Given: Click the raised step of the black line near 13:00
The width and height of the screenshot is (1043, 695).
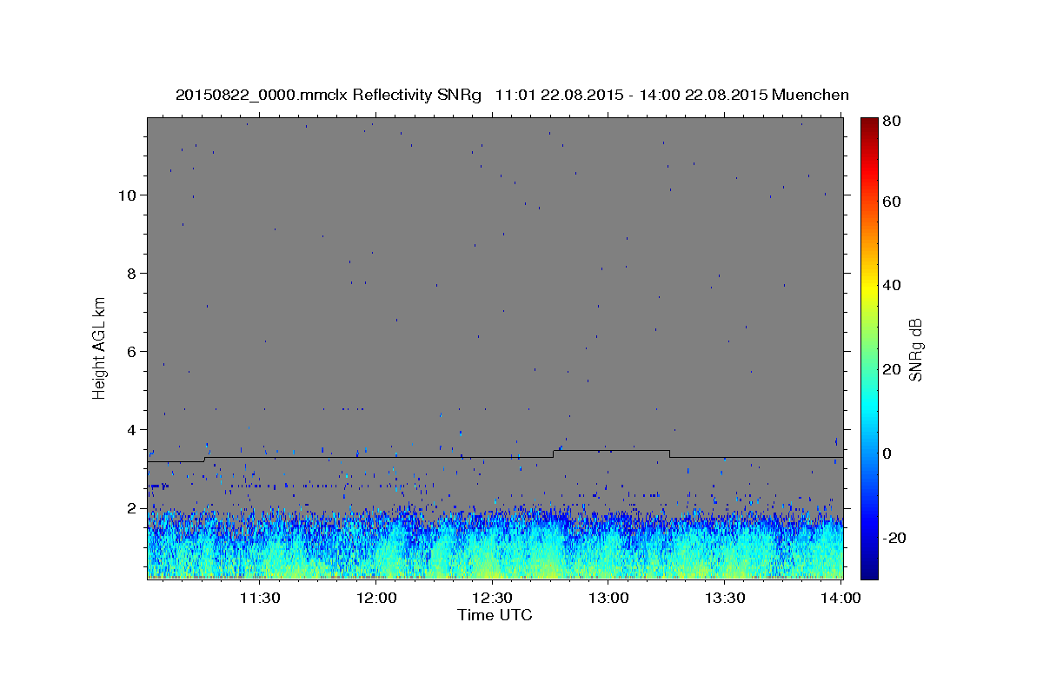Looking at the screenshot, I should pos(612,450).
